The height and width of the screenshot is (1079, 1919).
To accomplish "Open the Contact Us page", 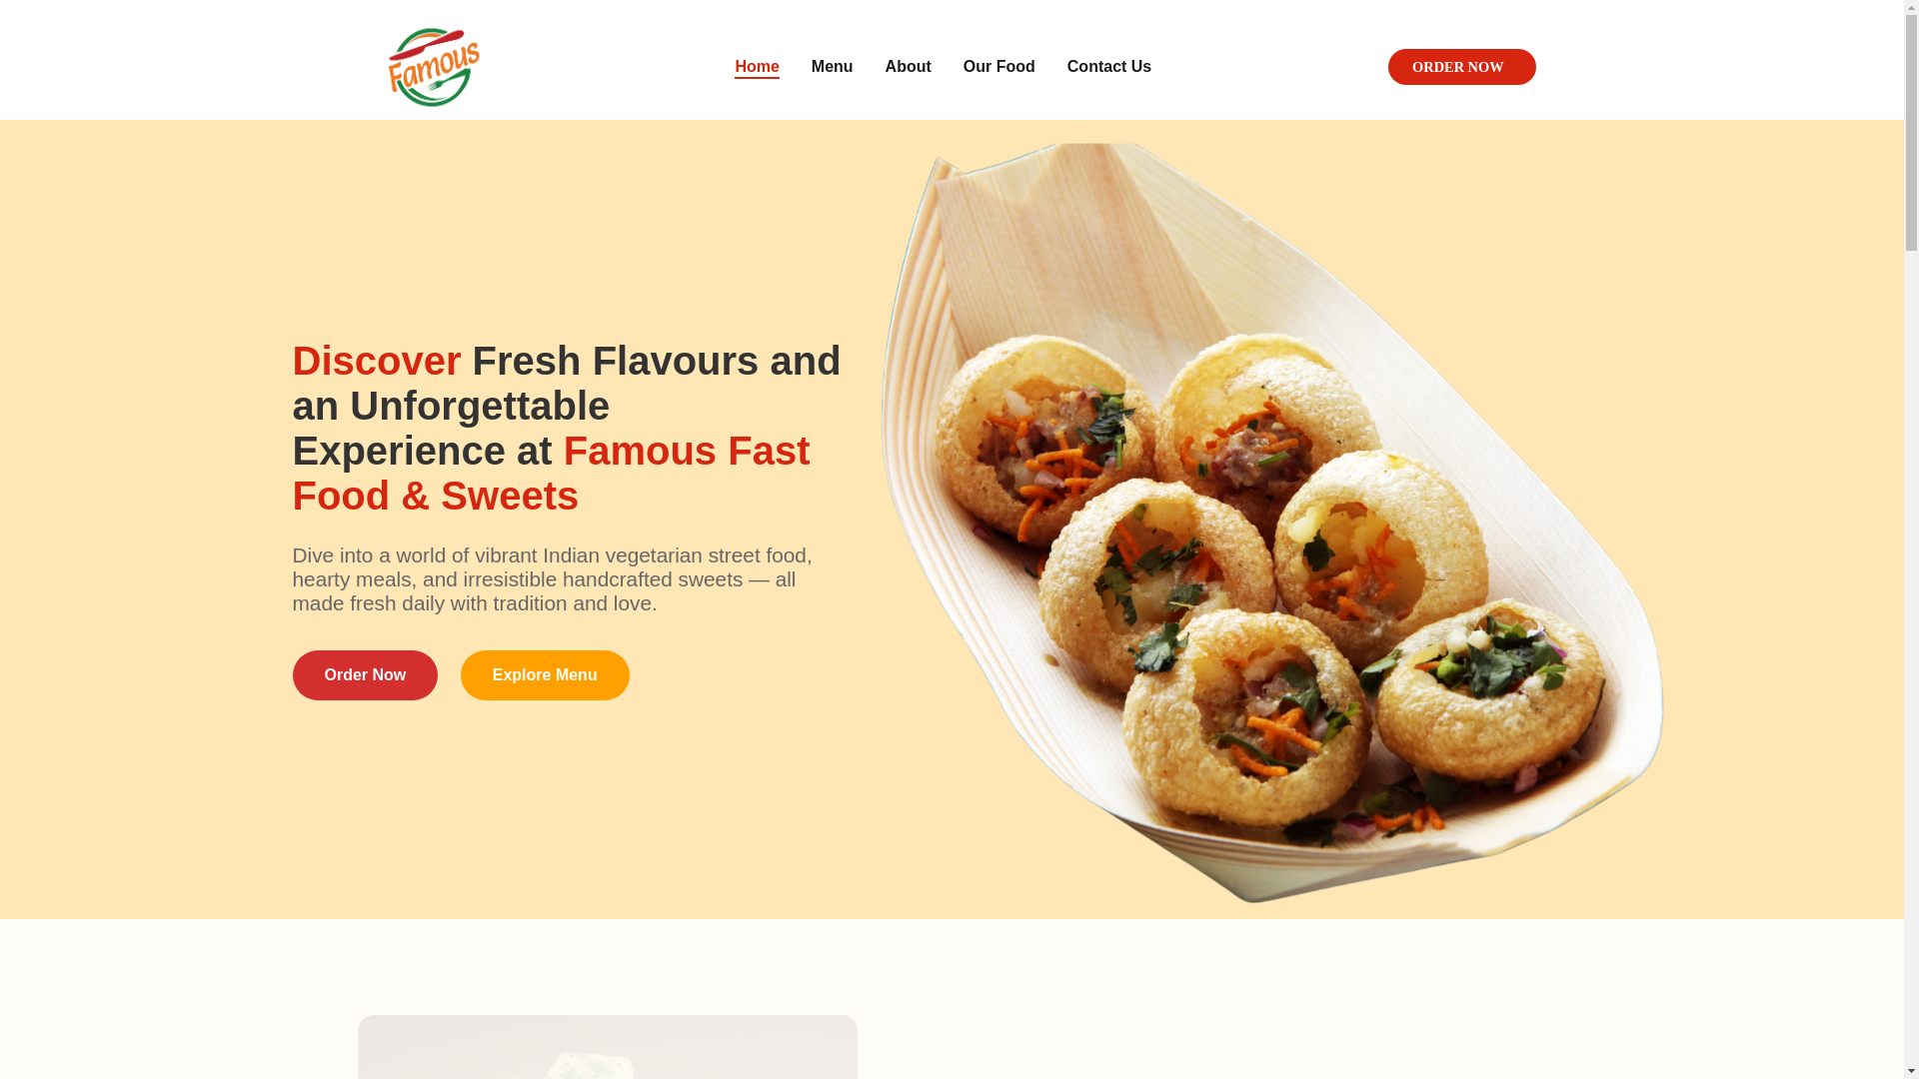I will [x=1108, y=67].
